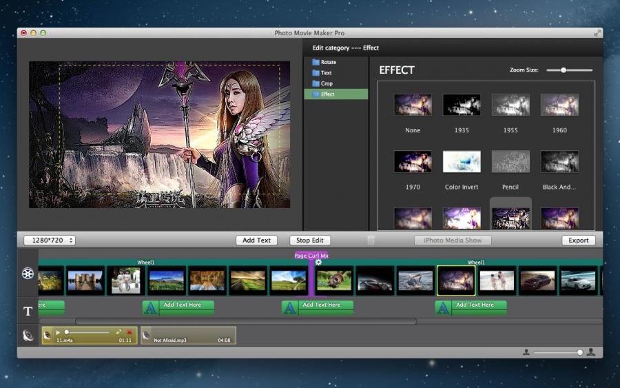Click the red delete icon on 11.m4a

click(129, 332)
